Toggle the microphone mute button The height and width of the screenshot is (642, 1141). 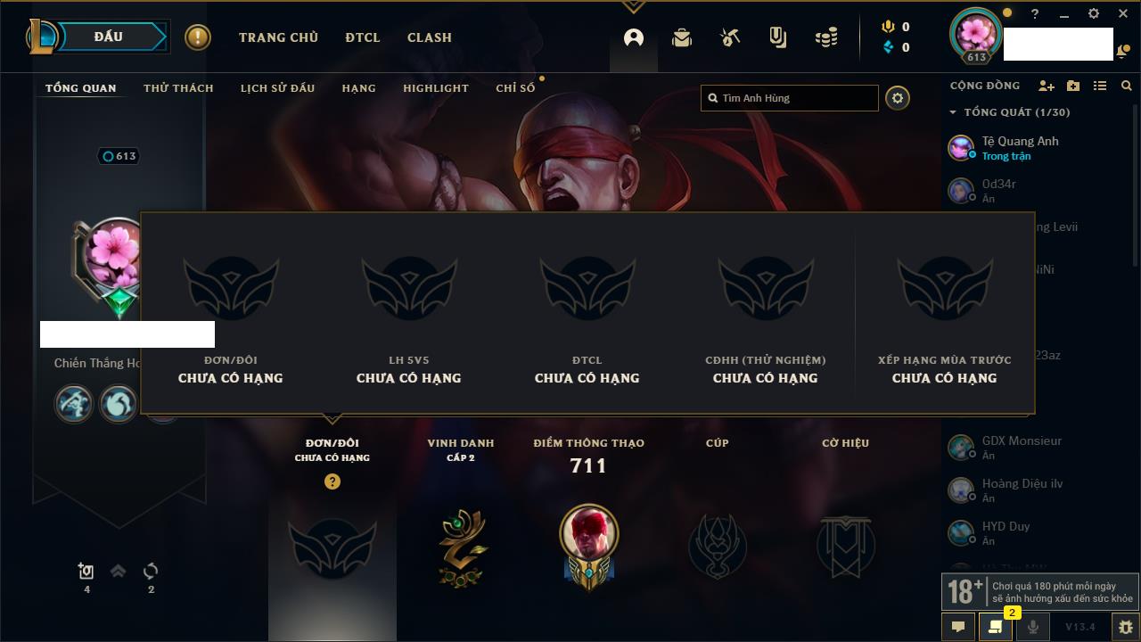click(1033, 627)
